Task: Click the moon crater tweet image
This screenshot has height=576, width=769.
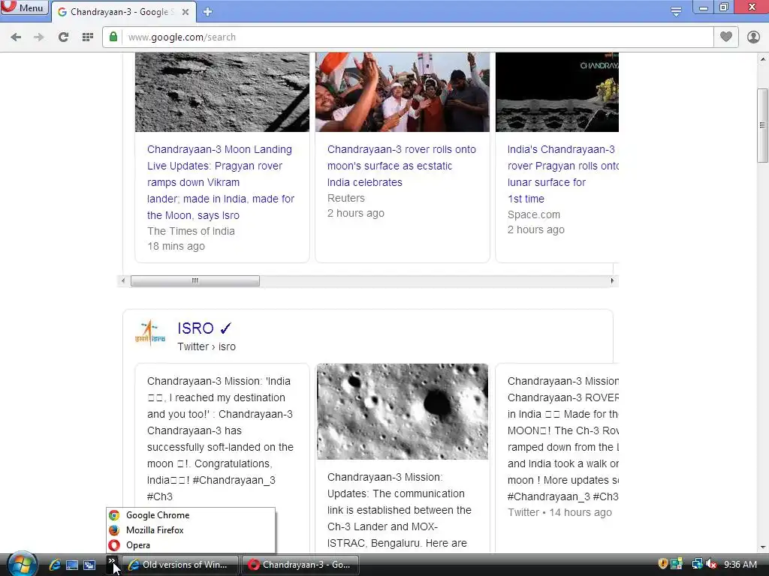Action: coord(403,412)
